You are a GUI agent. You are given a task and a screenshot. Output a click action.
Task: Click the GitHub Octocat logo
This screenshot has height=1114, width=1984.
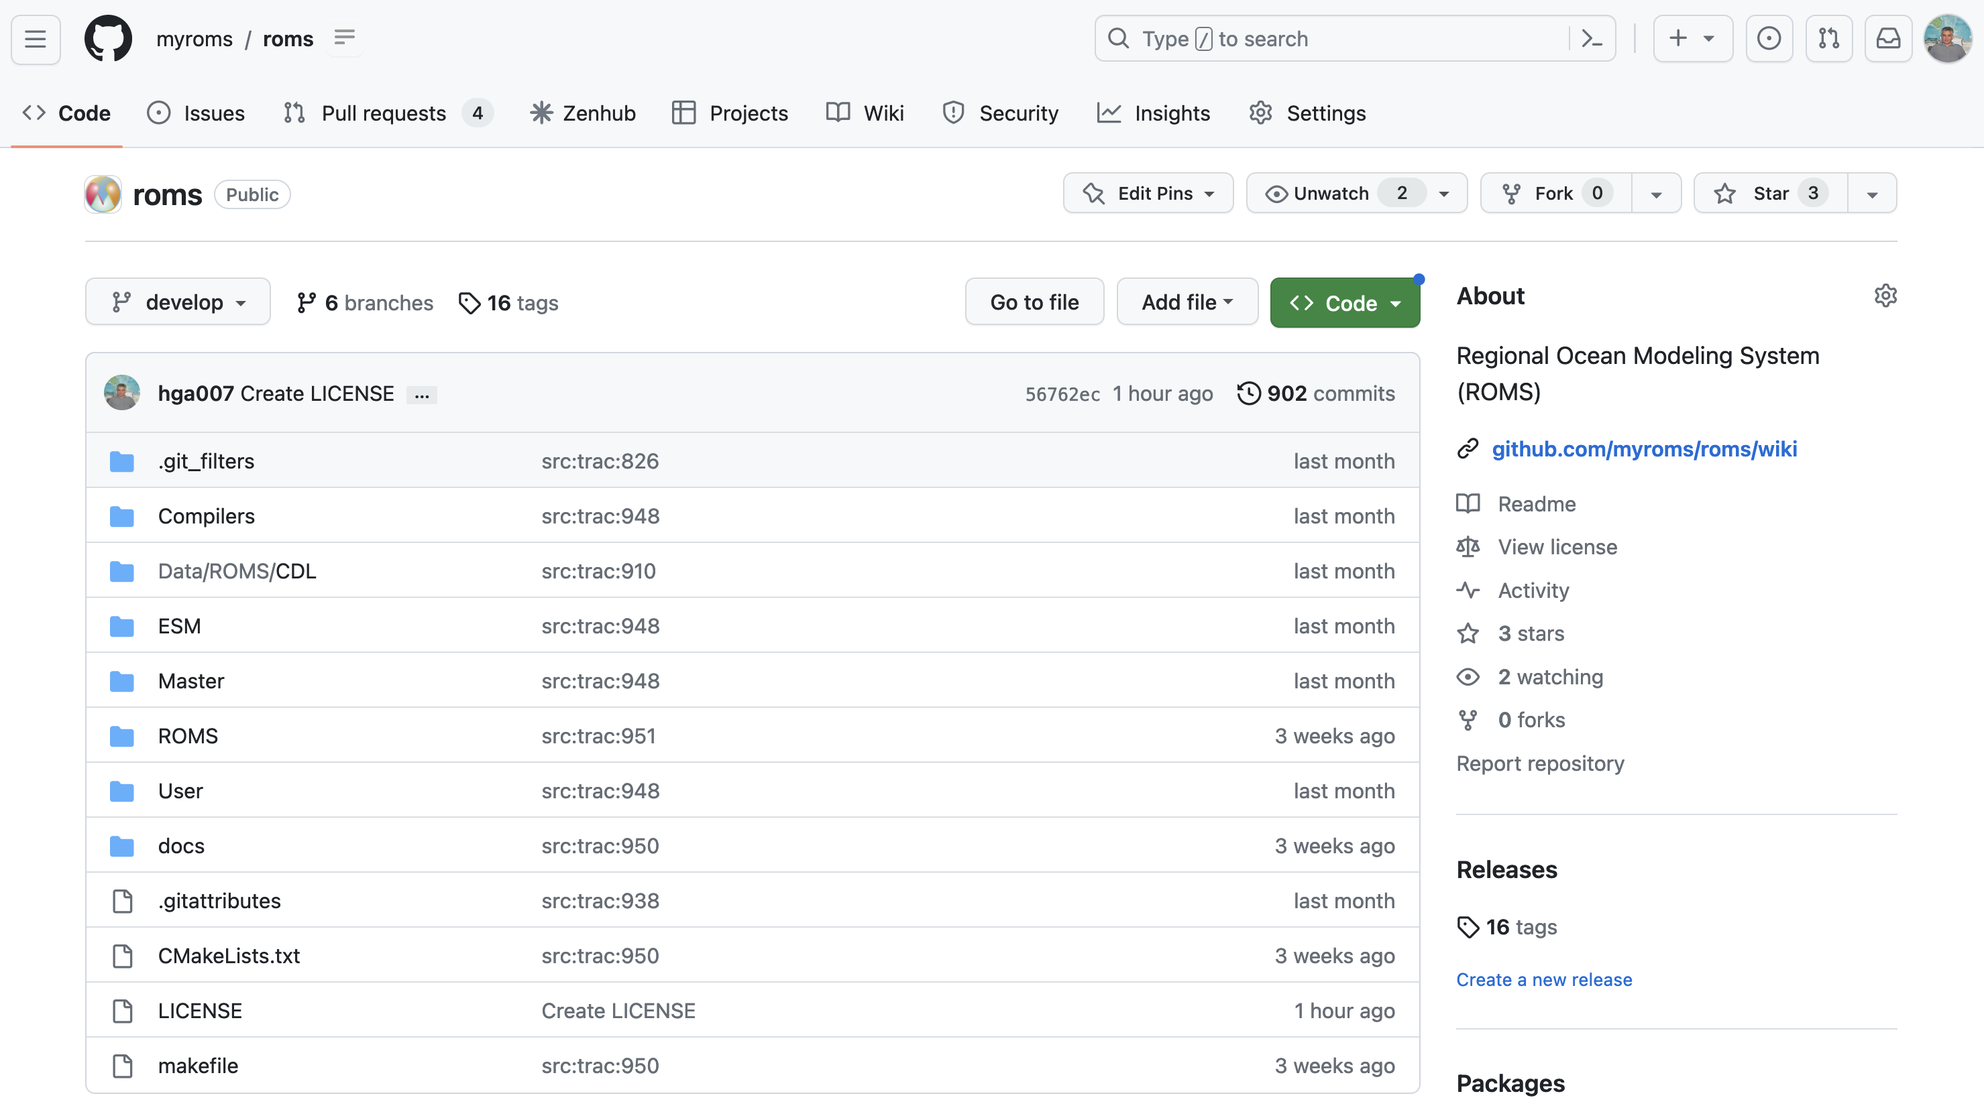(108, 38)
